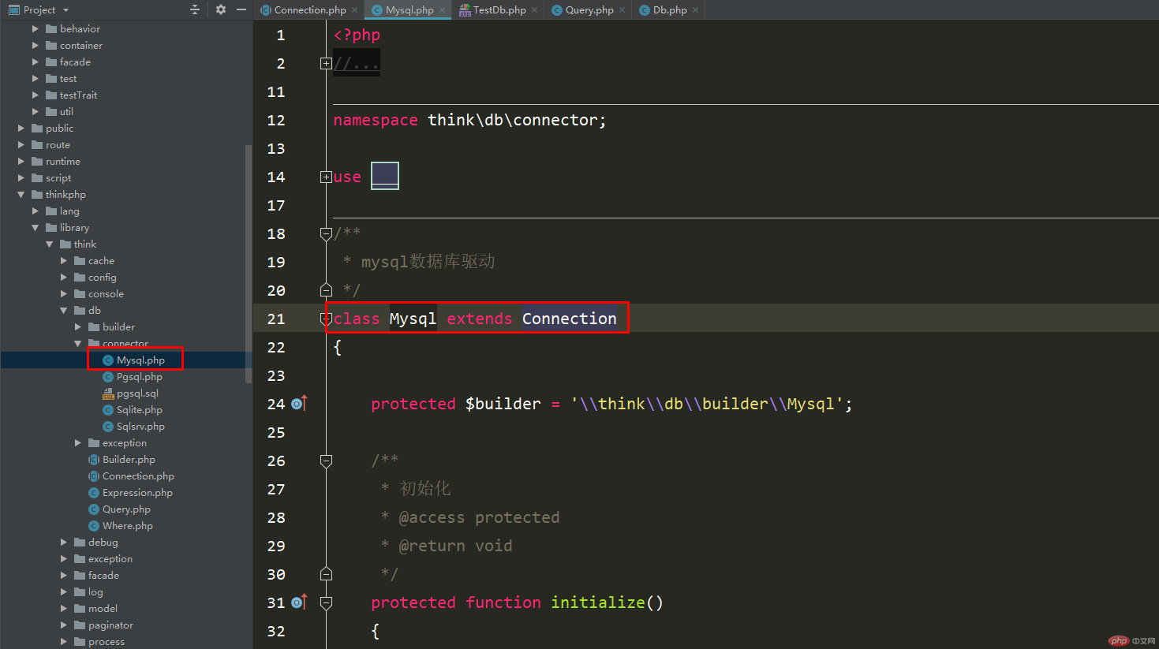Expand the runtime folder
1159x649 pixels.
pos(21,162)
